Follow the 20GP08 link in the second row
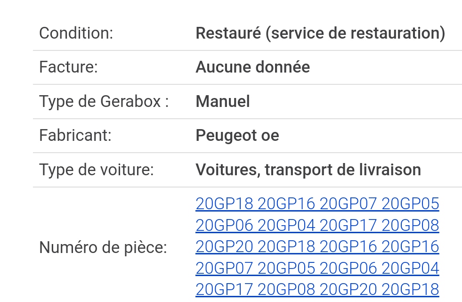Image resolution: width=462 pixels, height=302 pixels. pos(410,225)
